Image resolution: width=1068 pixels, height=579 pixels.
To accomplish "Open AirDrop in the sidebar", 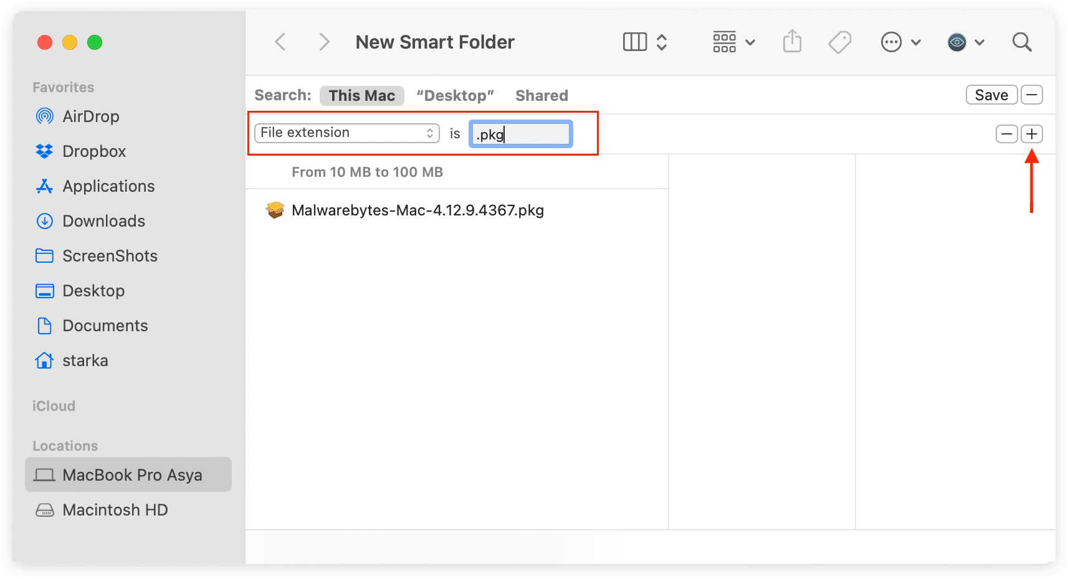I will [90, 116].
